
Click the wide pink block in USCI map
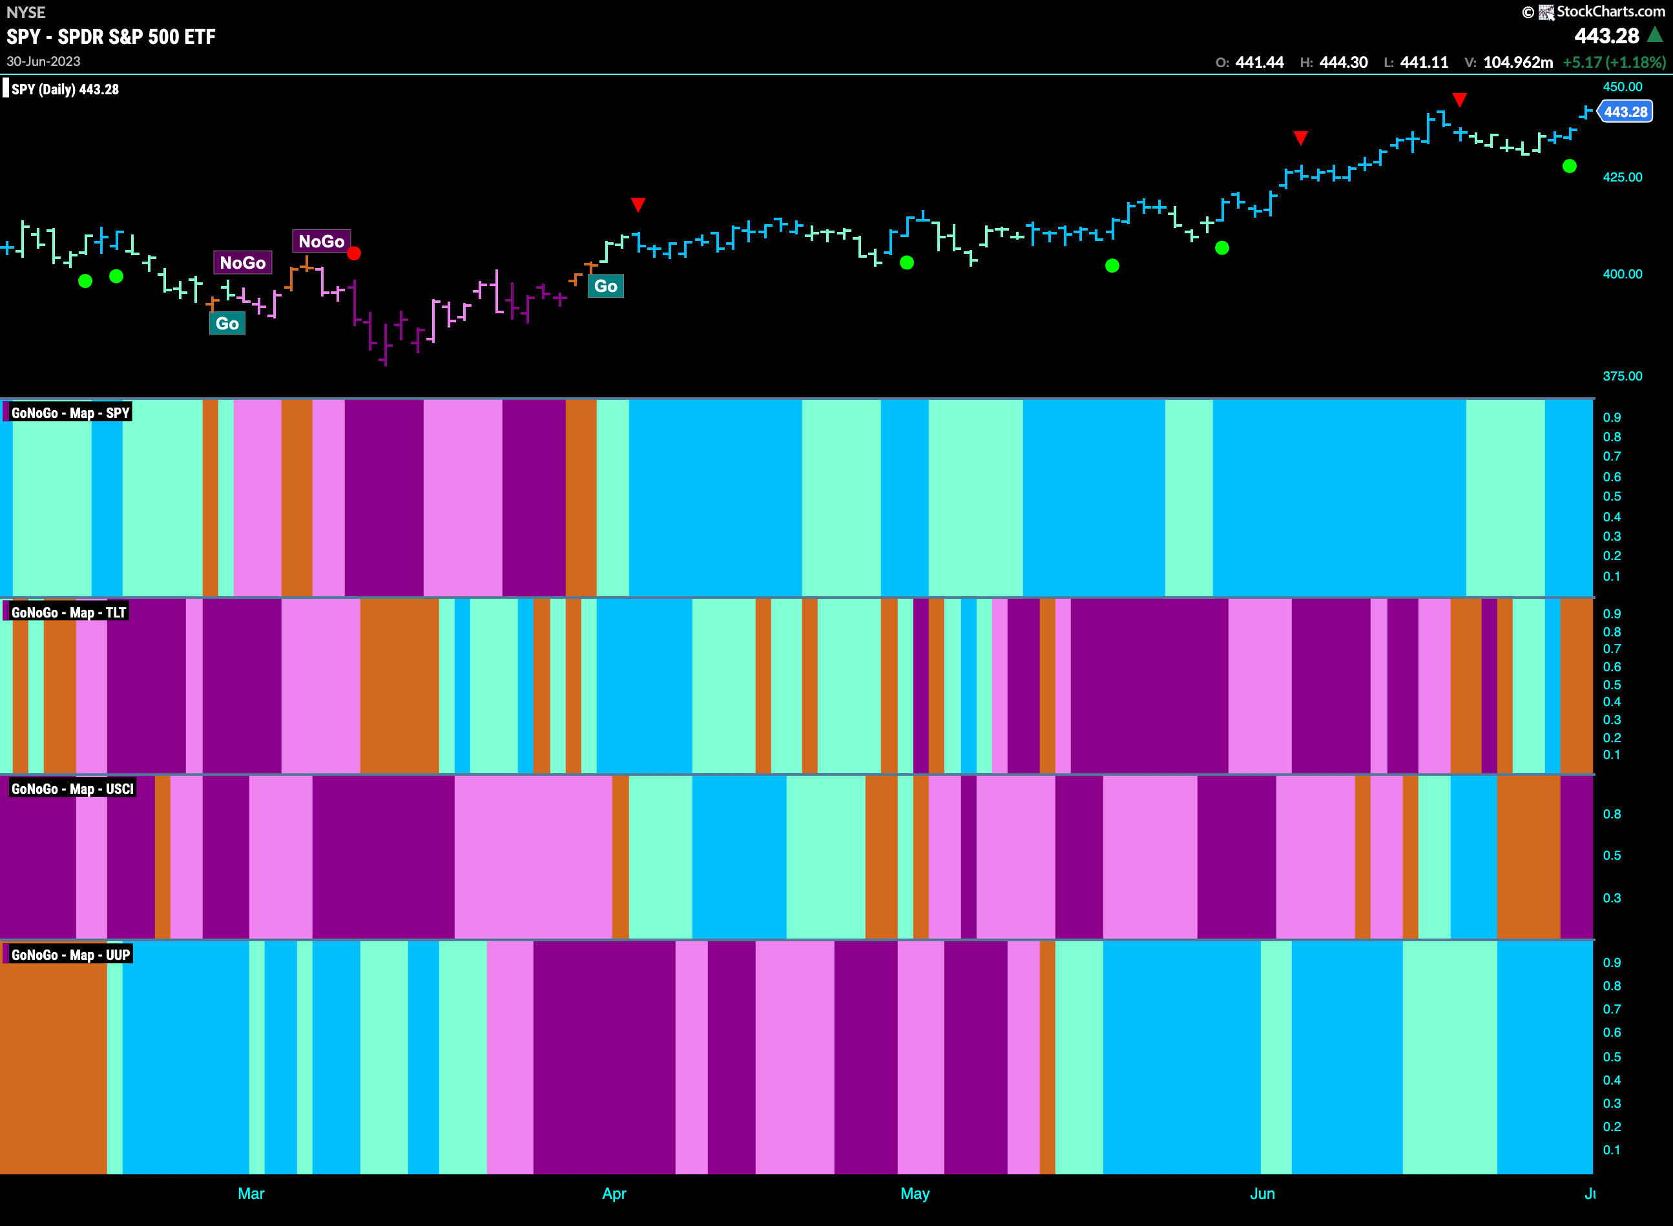(x=533, y=857)
